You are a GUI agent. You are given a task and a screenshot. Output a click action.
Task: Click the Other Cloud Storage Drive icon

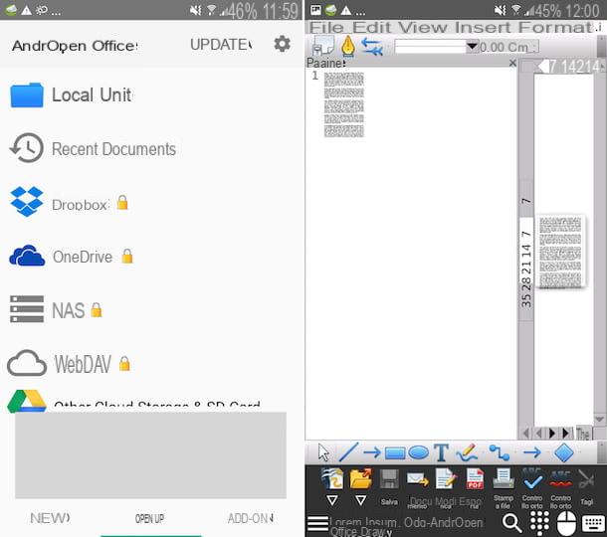tap(27, 401)
